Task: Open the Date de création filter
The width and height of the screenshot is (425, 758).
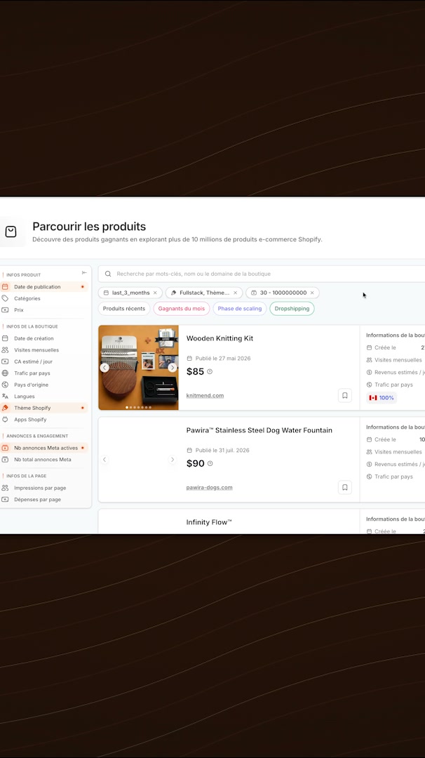Action: tap(44, 338)
